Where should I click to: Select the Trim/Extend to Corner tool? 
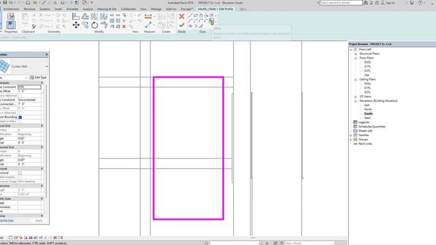(x=104, y=25)
